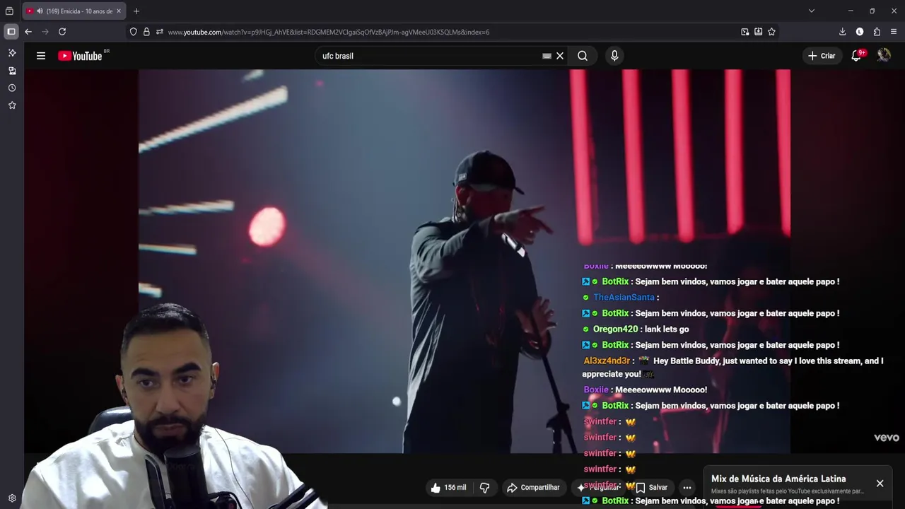Open synced tabs in the sidebar
The height and width of the screenshot is (509, 905).
point(12,71)
